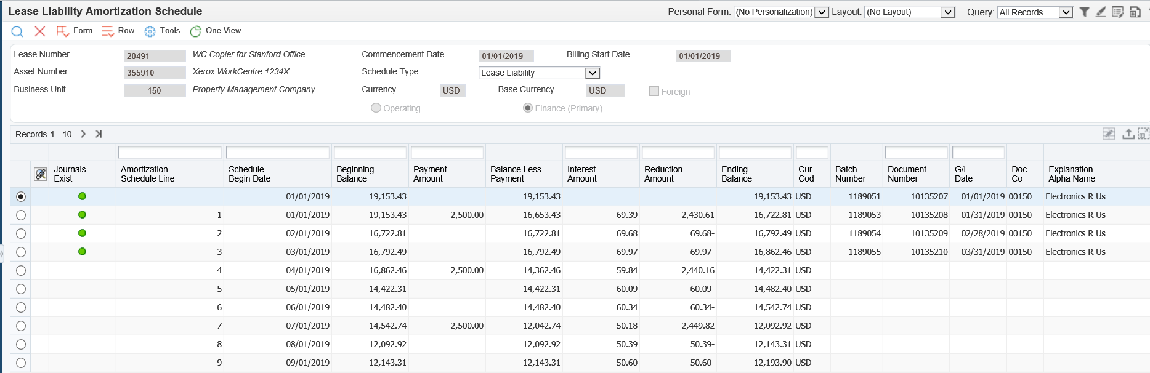Toggle the Foreign checkbox

654,91
